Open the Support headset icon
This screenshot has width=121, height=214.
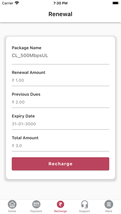click(85, 204)
